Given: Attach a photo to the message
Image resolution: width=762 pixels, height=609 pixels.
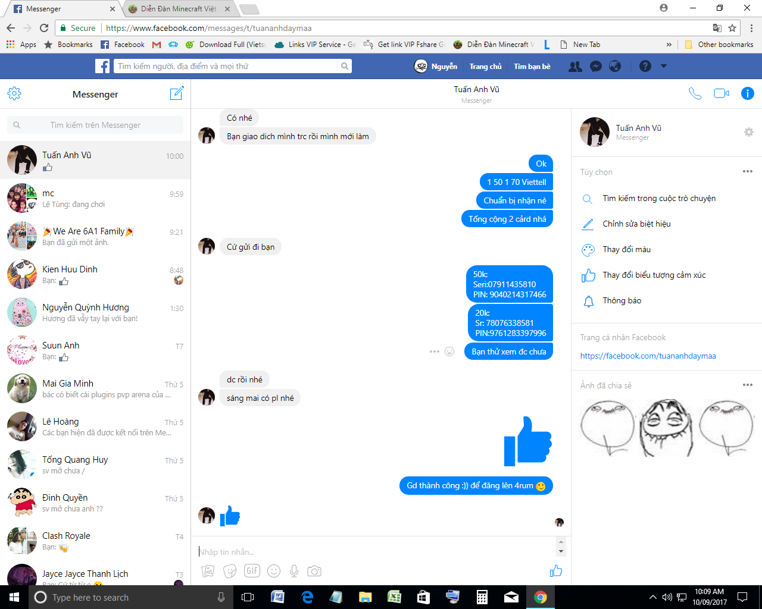Looking at the screenshot, I should (208, 570).
